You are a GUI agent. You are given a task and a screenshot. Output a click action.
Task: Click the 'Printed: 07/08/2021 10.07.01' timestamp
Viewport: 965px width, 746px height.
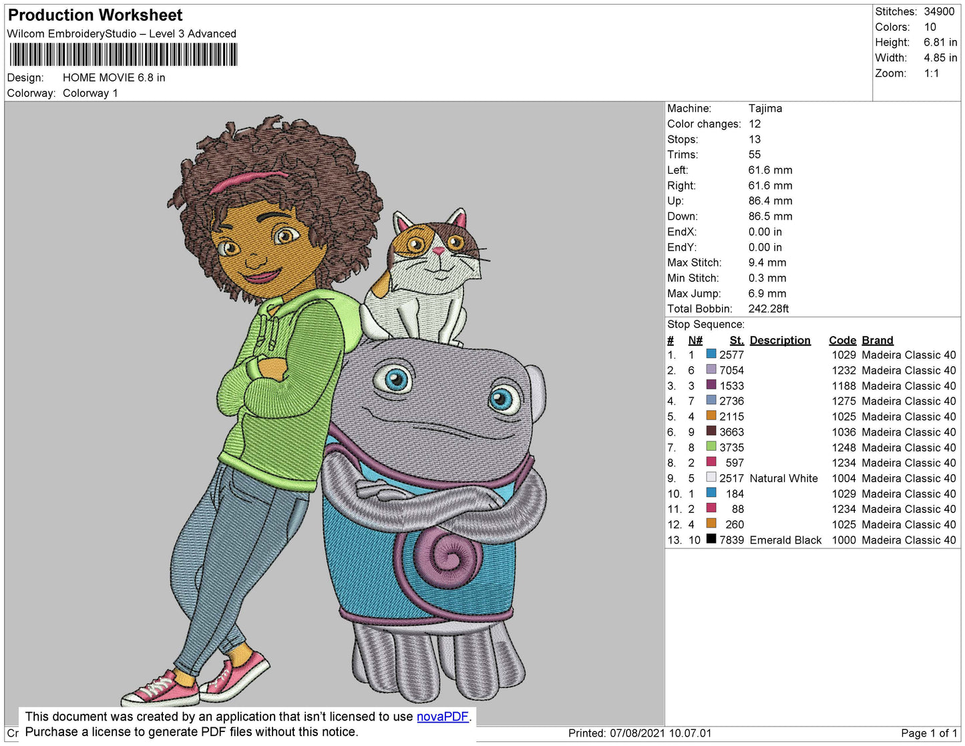point(640,733)
